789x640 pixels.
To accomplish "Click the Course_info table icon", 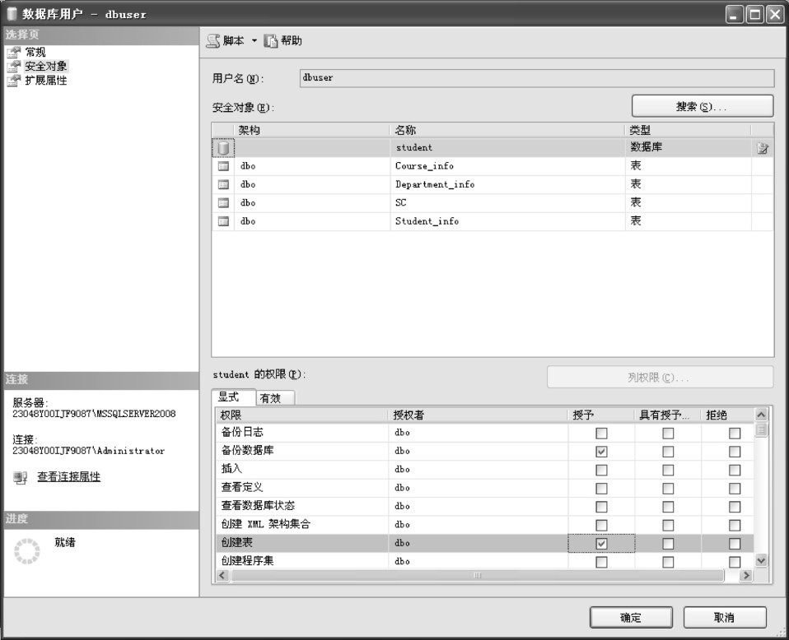I will (x=223, y=166).
